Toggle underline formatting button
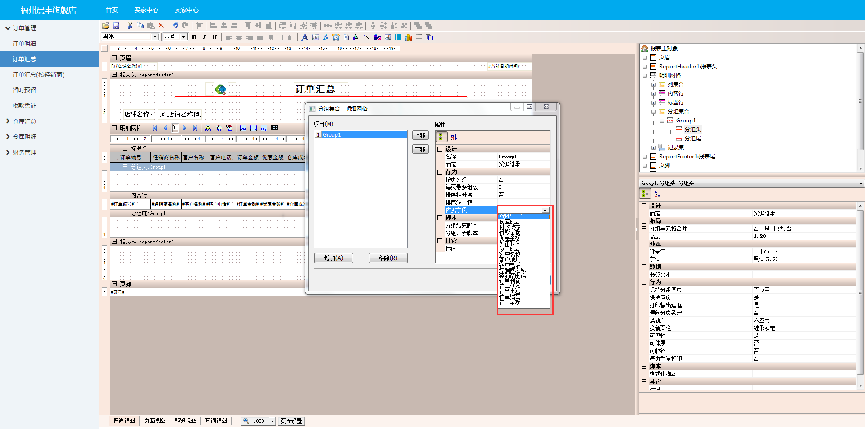 214,37
